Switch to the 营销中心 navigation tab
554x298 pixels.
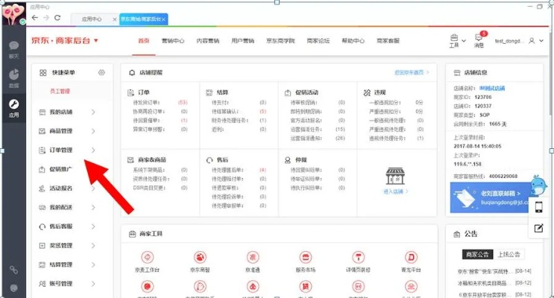coord(173,40)
